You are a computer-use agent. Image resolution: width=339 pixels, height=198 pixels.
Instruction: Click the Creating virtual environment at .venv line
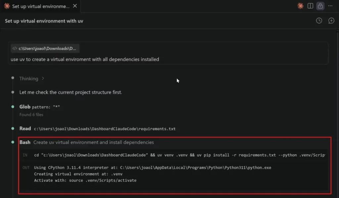(x=78, y=174)
